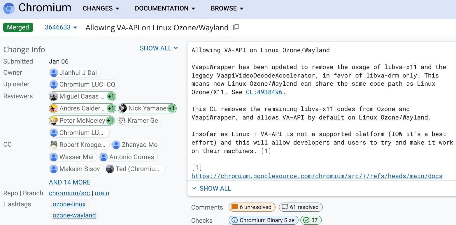The image size is (456, 225).
Task: Click the 'Change Info' heading
Action: click(x=24, y=50)
